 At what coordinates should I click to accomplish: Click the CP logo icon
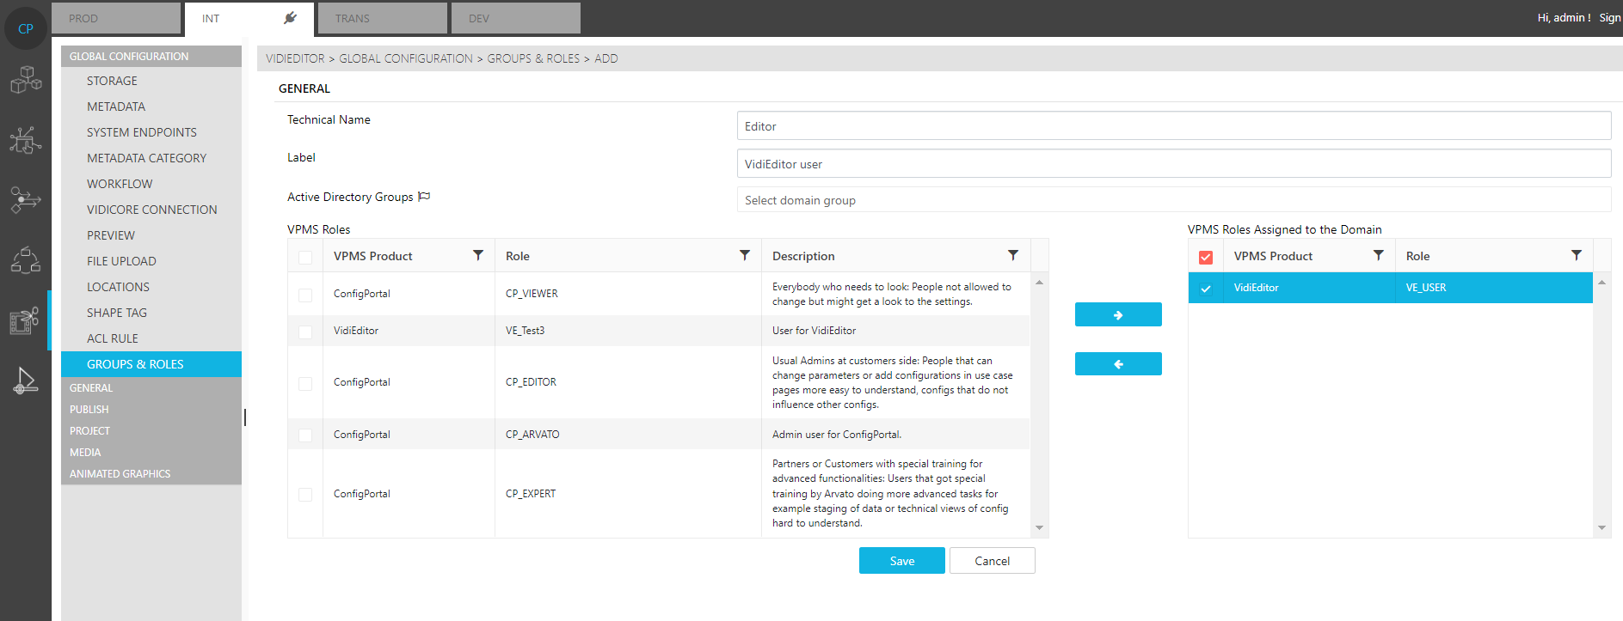26,28
